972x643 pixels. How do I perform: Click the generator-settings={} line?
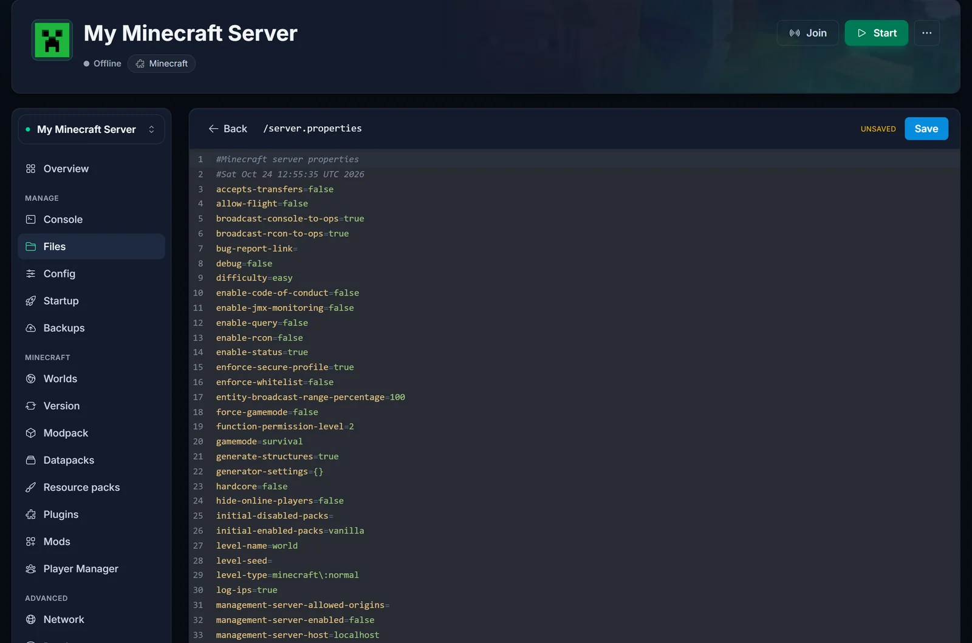click(x=270, y=472)
